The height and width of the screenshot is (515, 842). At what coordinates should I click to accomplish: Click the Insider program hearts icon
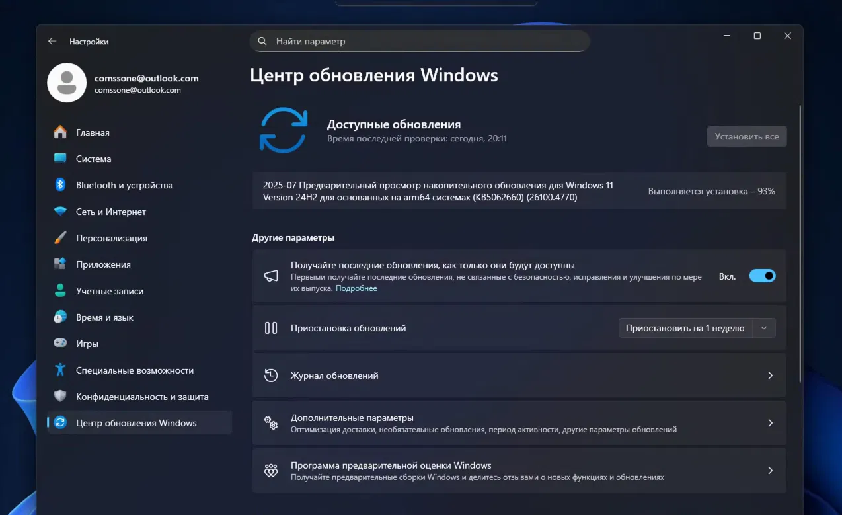(x=271, y=471)
